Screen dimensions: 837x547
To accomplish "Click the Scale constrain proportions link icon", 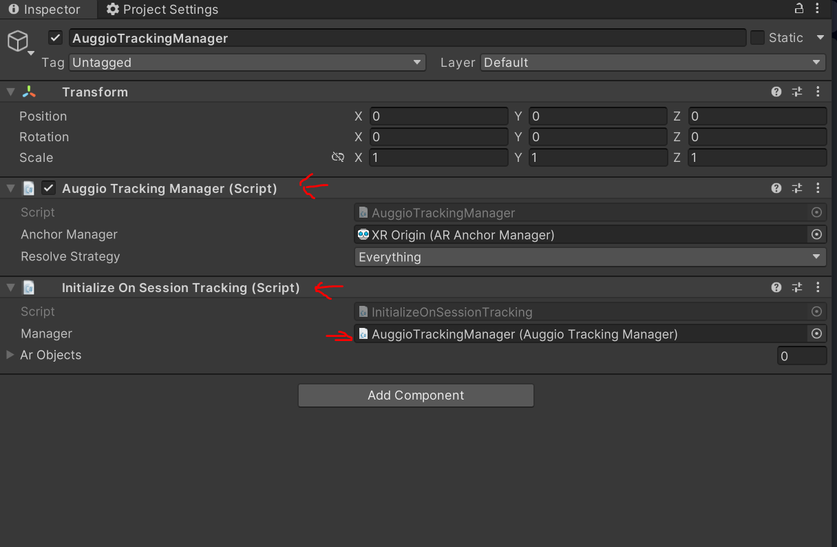I will 337,158.
